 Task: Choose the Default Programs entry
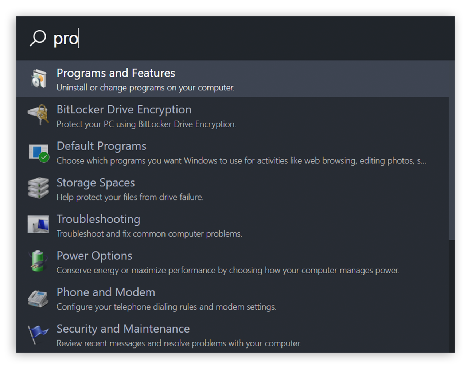pos(233,152)
